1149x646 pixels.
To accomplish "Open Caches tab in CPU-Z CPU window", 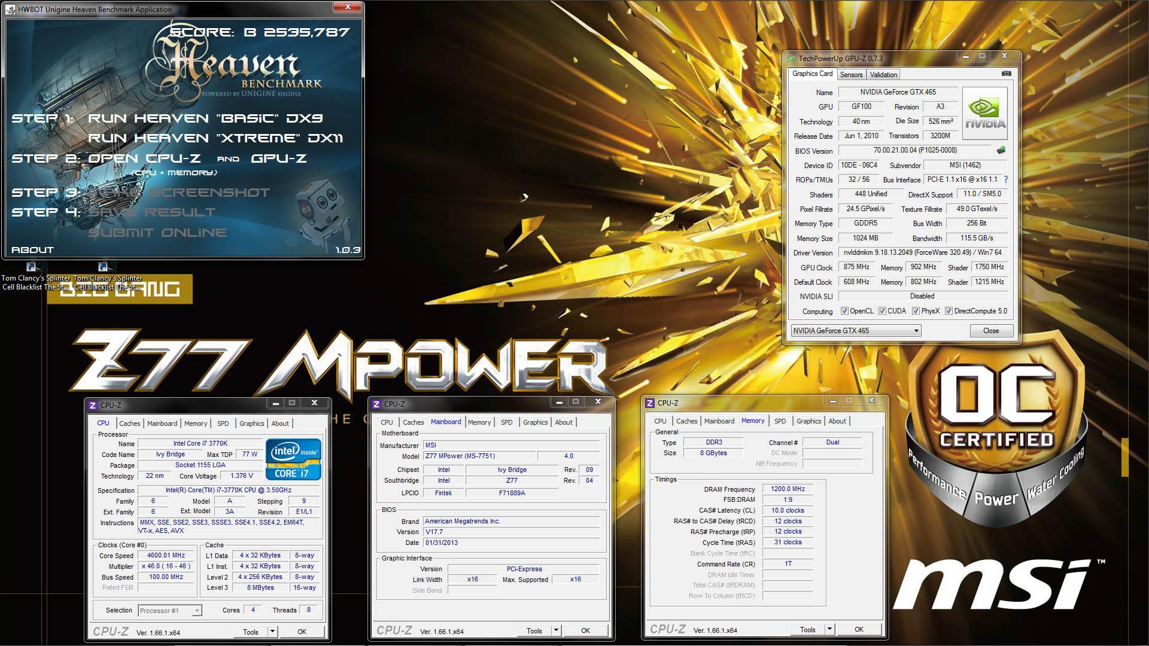I will (129, 423).
